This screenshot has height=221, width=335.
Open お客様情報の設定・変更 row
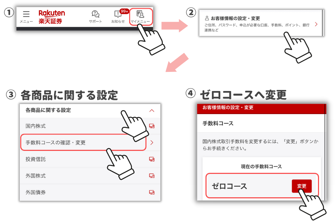(x=261, y=23)
